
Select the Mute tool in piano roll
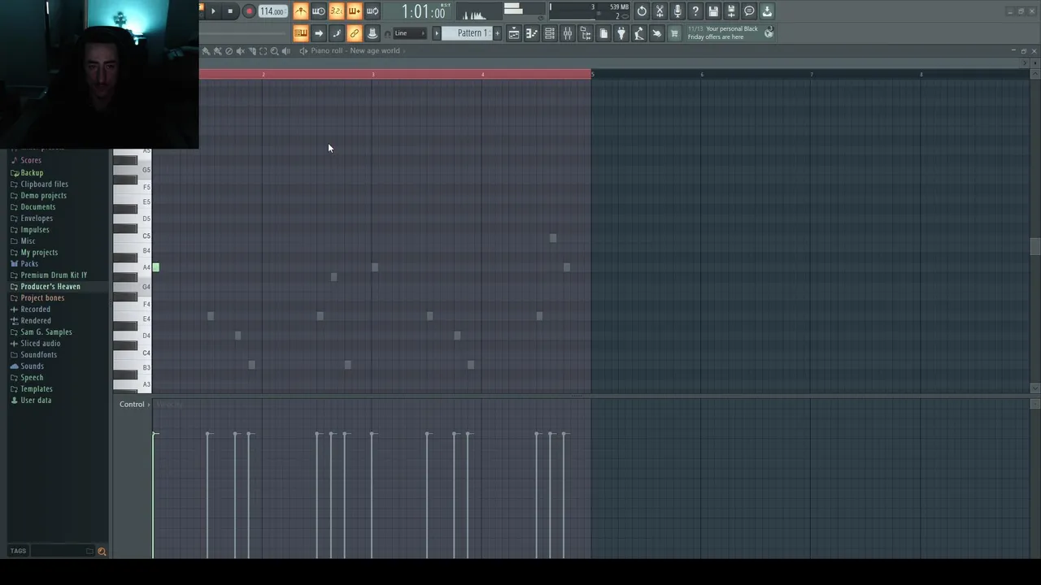[x=240, y=50]
